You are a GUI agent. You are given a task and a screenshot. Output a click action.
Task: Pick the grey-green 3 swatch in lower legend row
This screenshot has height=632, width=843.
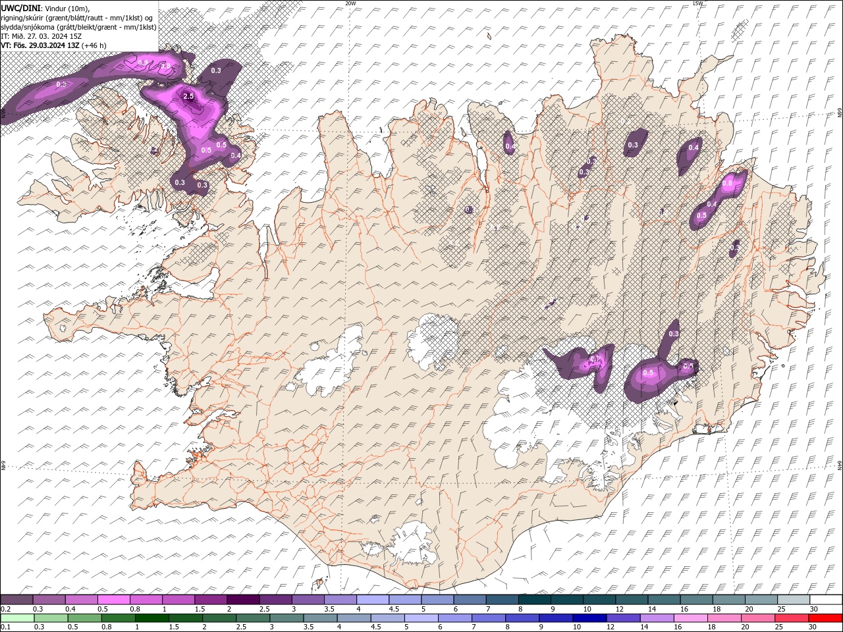[286, 618]
